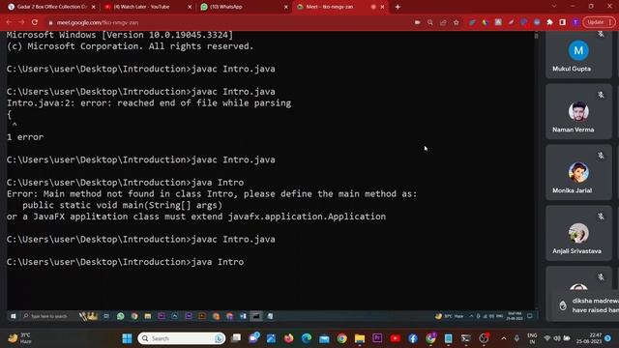Switch to the Gadar 2 Box Office tab
Screen dimensions: 619x348
pos(51,7)
